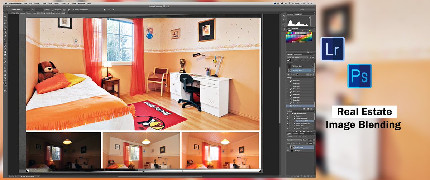Expand the Sharpen action
Viewport: 430px width, 180px height.
(x=294, y=116)
